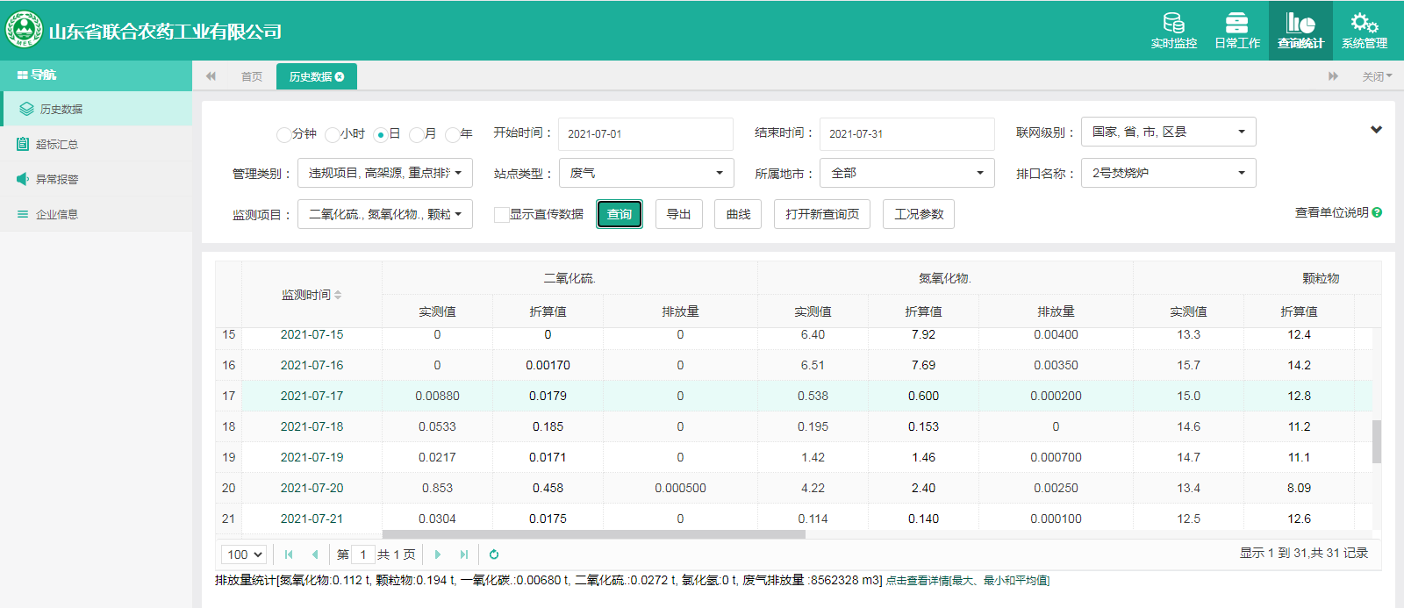This screenshot has height=608, width=1404.
Task: Close the 历史数据 tab with x icon
Action: [x=340, y=77]
